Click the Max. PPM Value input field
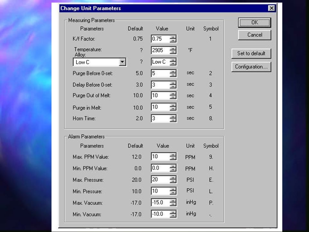Image resolution: width=309 pixels, height=232 pixels. [160, 157]
